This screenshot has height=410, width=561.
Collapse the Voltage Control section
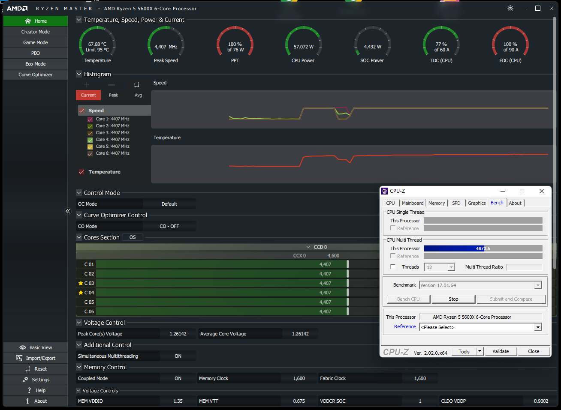click(79, 322)
